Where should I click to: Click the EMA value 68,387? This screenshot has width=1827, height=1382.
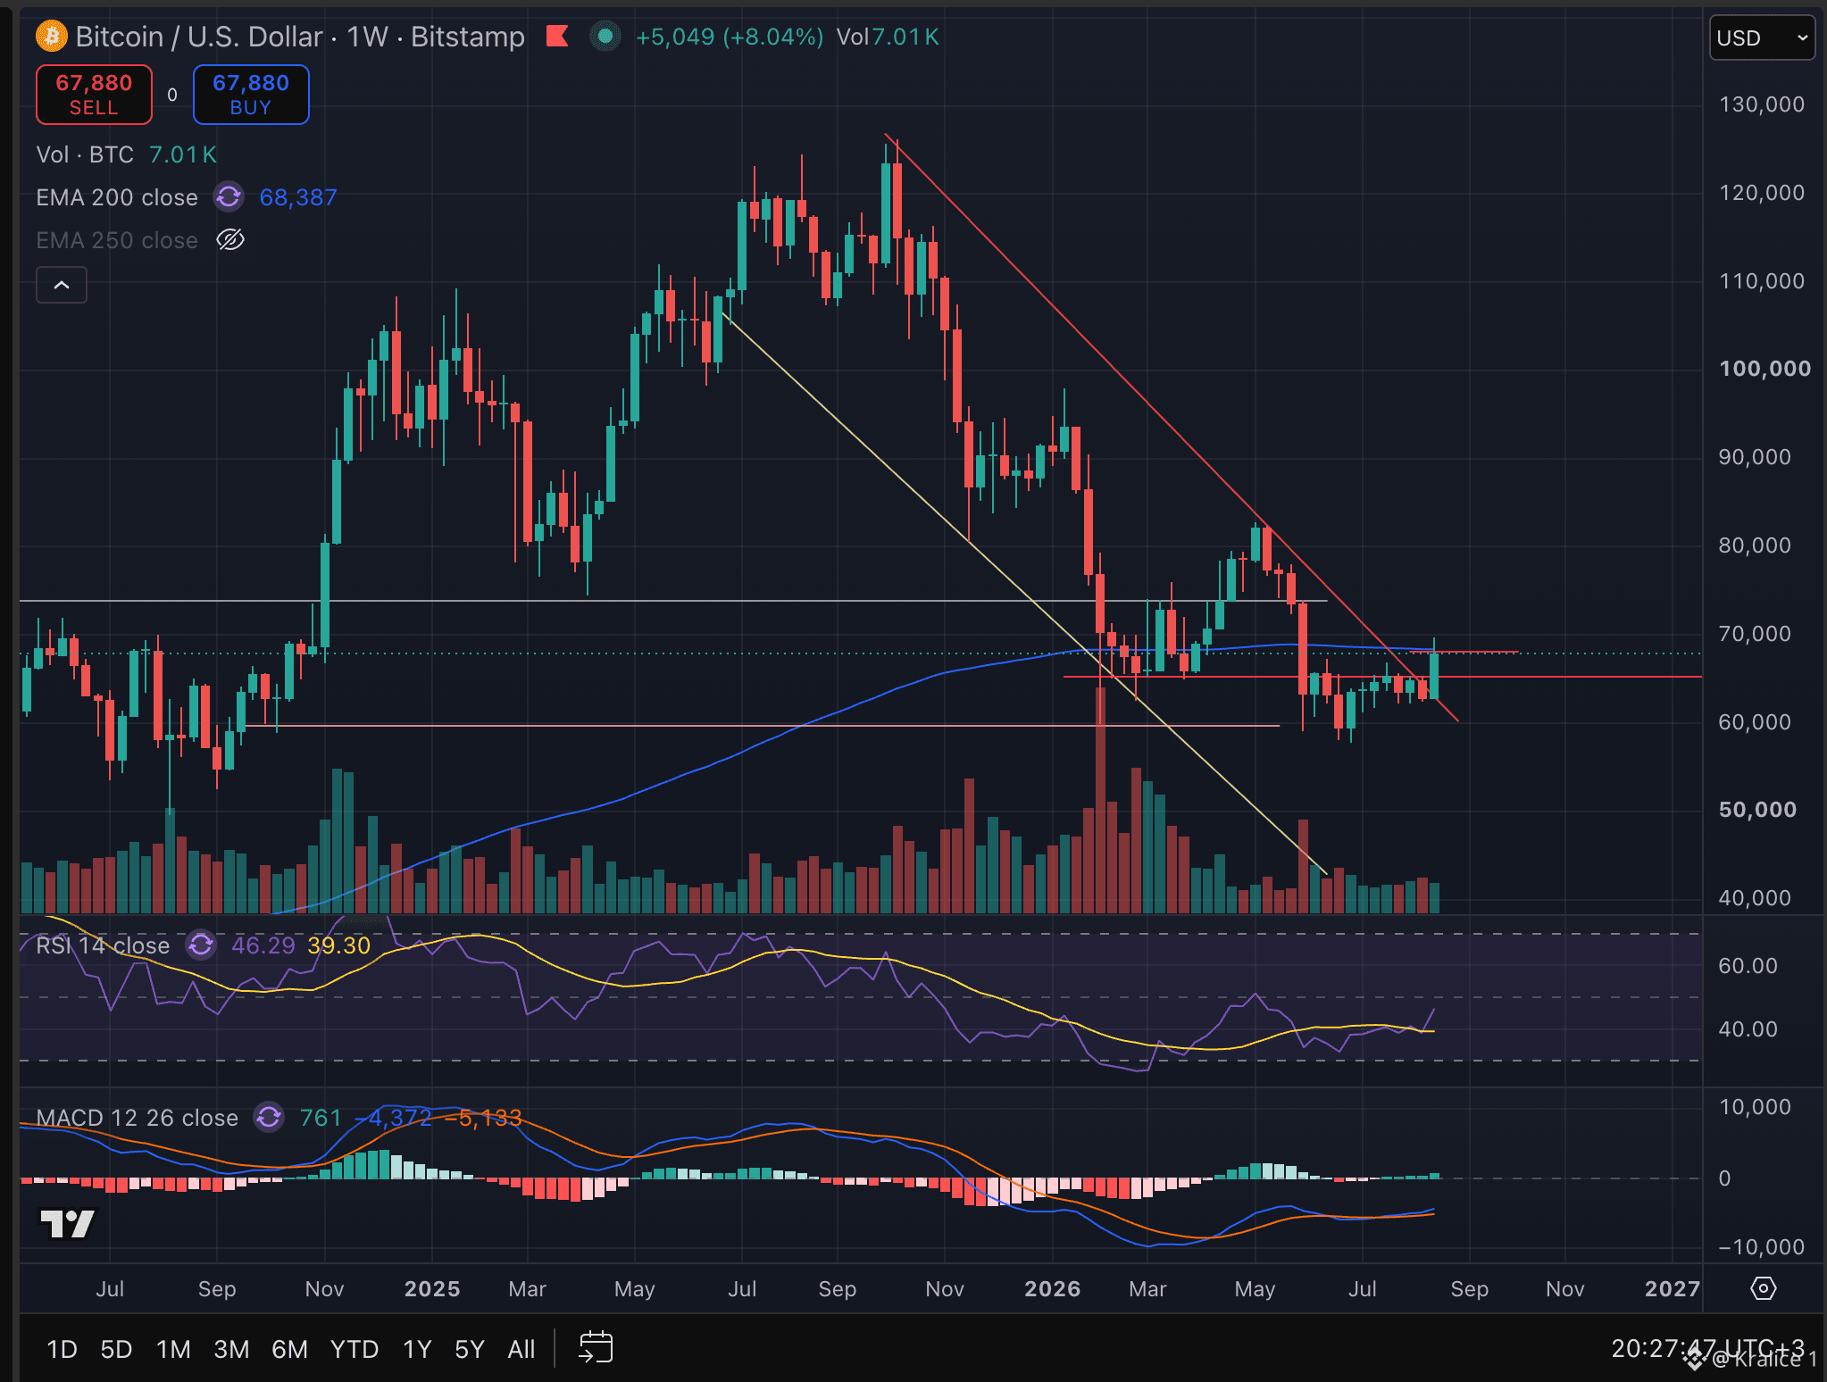(298, 197)
